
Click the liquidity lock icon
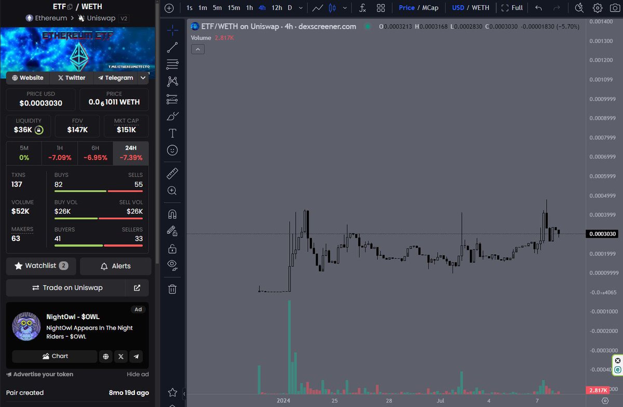(39, 130)
